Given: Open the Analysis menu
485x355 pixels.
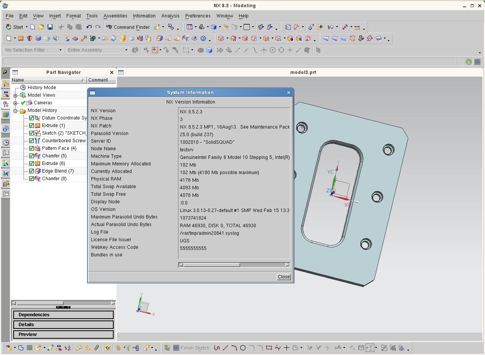Looking at the screenshot, I should pos(171,16).
